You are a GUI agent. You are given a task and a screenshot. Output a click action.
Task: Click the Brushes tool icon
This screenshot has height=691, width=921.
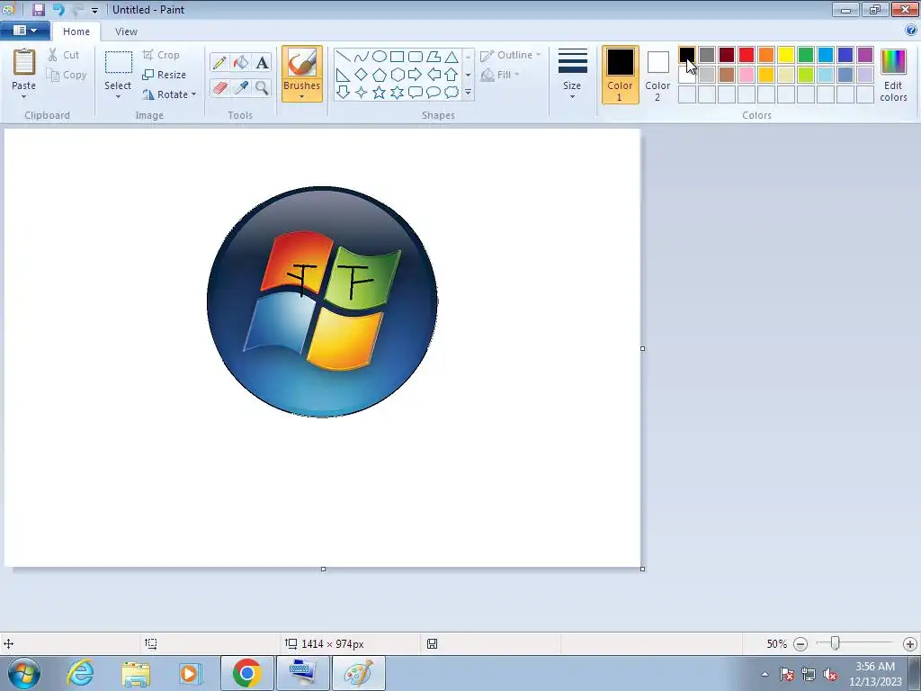302,62
